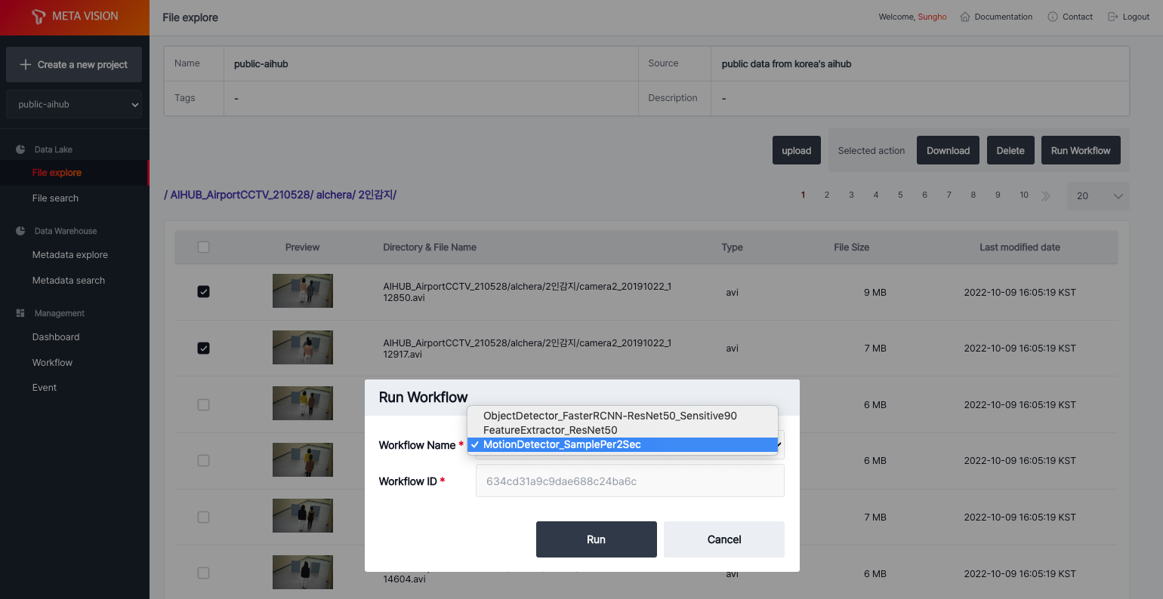This screenshot has width=1163, height=599.
Task: Click the Contact info icon
Action: click(x=1053, y=17)
